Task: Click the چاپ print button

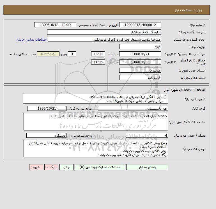Action: [x=66, y=167]
